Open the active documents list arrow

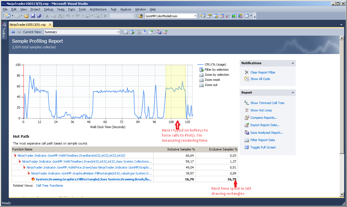click(341, 25)
